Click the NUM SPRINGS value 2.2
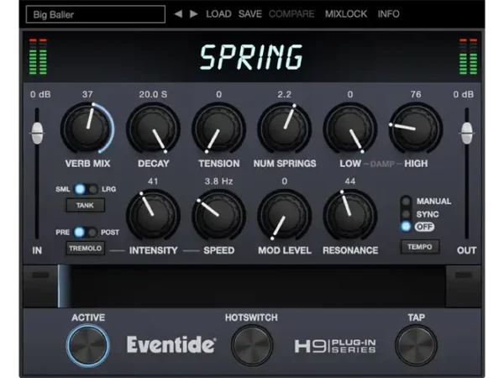504x378 pixels. (x=285, y=94)
